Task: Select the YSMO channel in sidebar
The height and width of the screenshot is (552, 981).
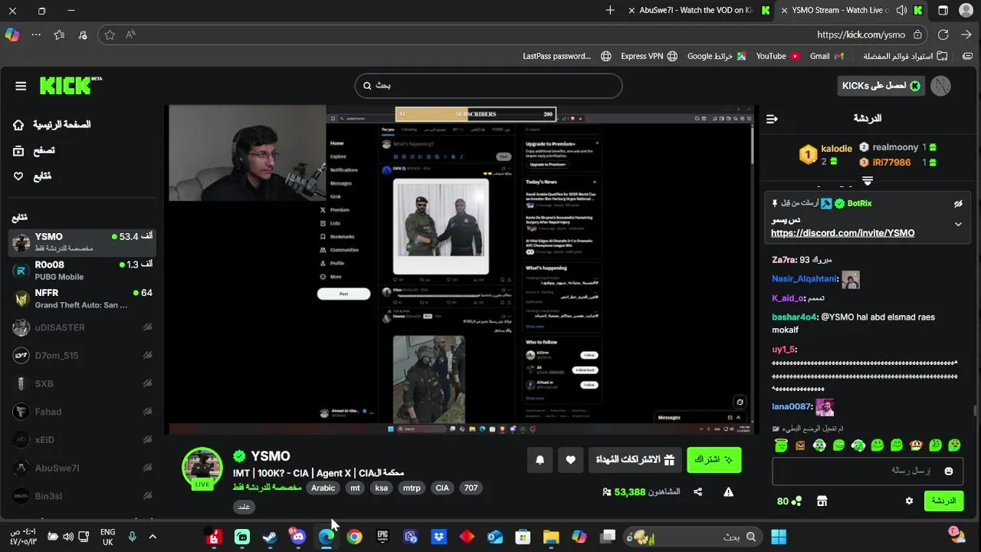Action: [82, 242]
